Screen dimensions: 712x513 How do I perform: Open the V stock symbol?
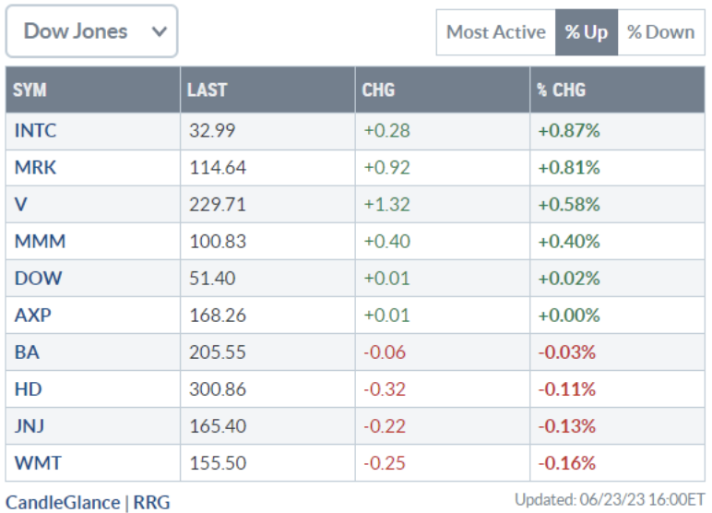pos(21,205)
